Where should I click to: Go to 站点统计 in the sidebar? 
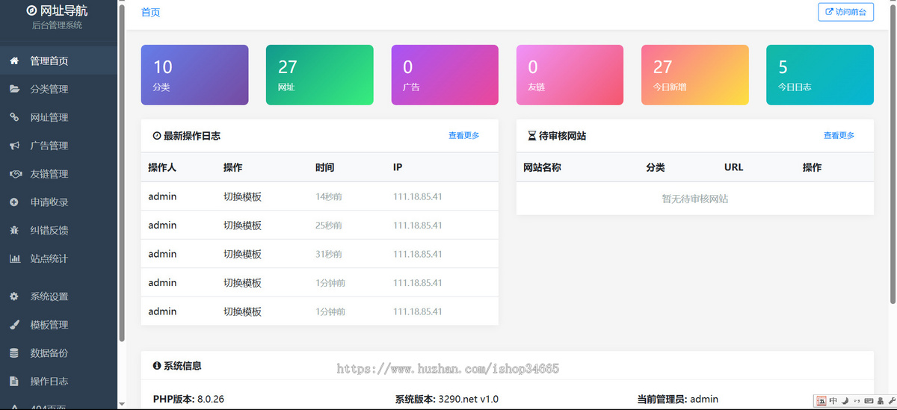pyautogui.click(x=58, y=259)
